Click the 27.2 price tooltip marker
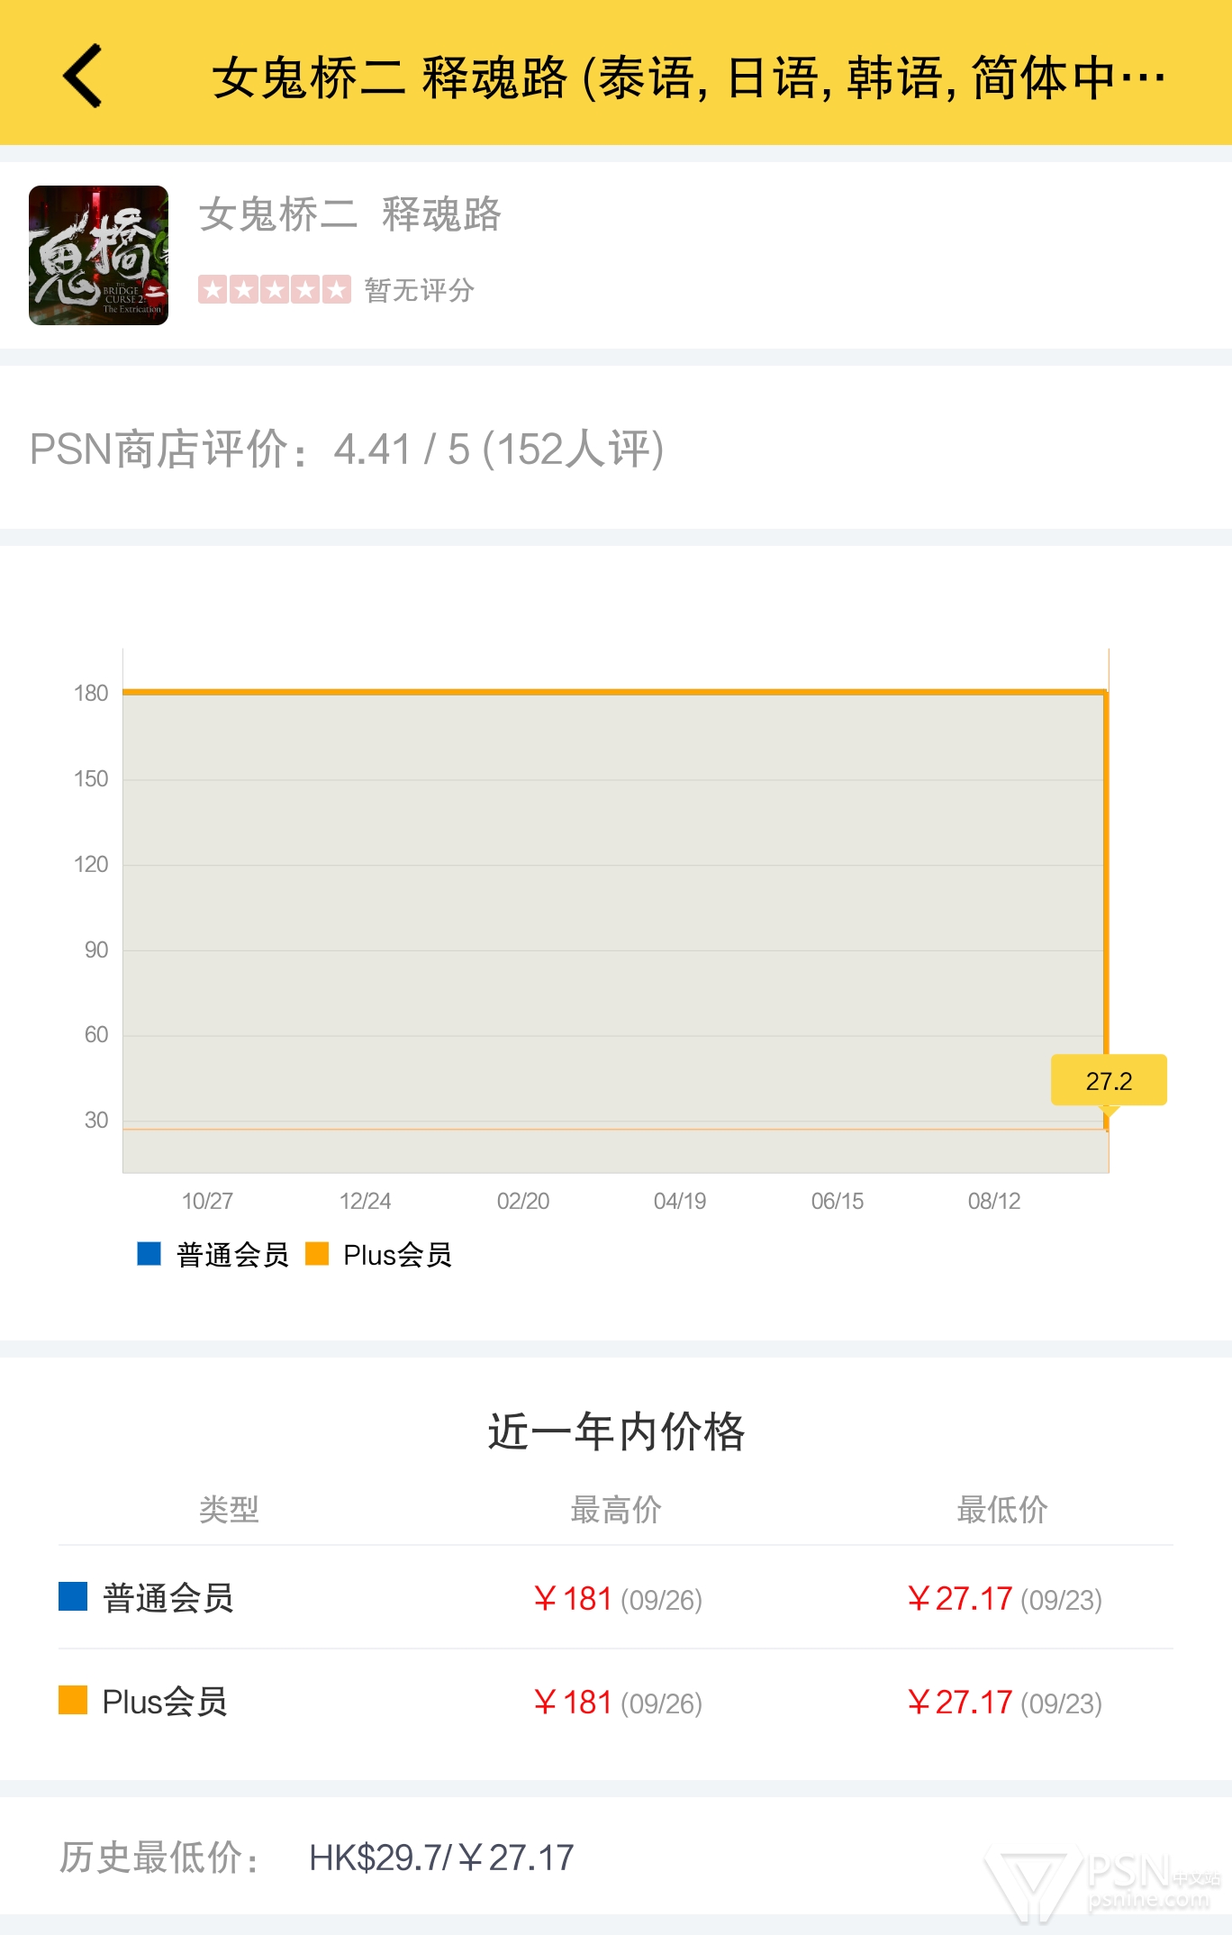This screenshot has width=1232, height=1935. click(1108, 1080)
